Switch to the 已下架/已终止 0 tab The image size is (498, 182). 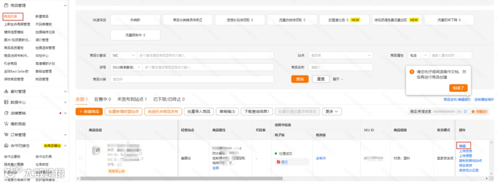pyautogui.click(x=169, y=99)
